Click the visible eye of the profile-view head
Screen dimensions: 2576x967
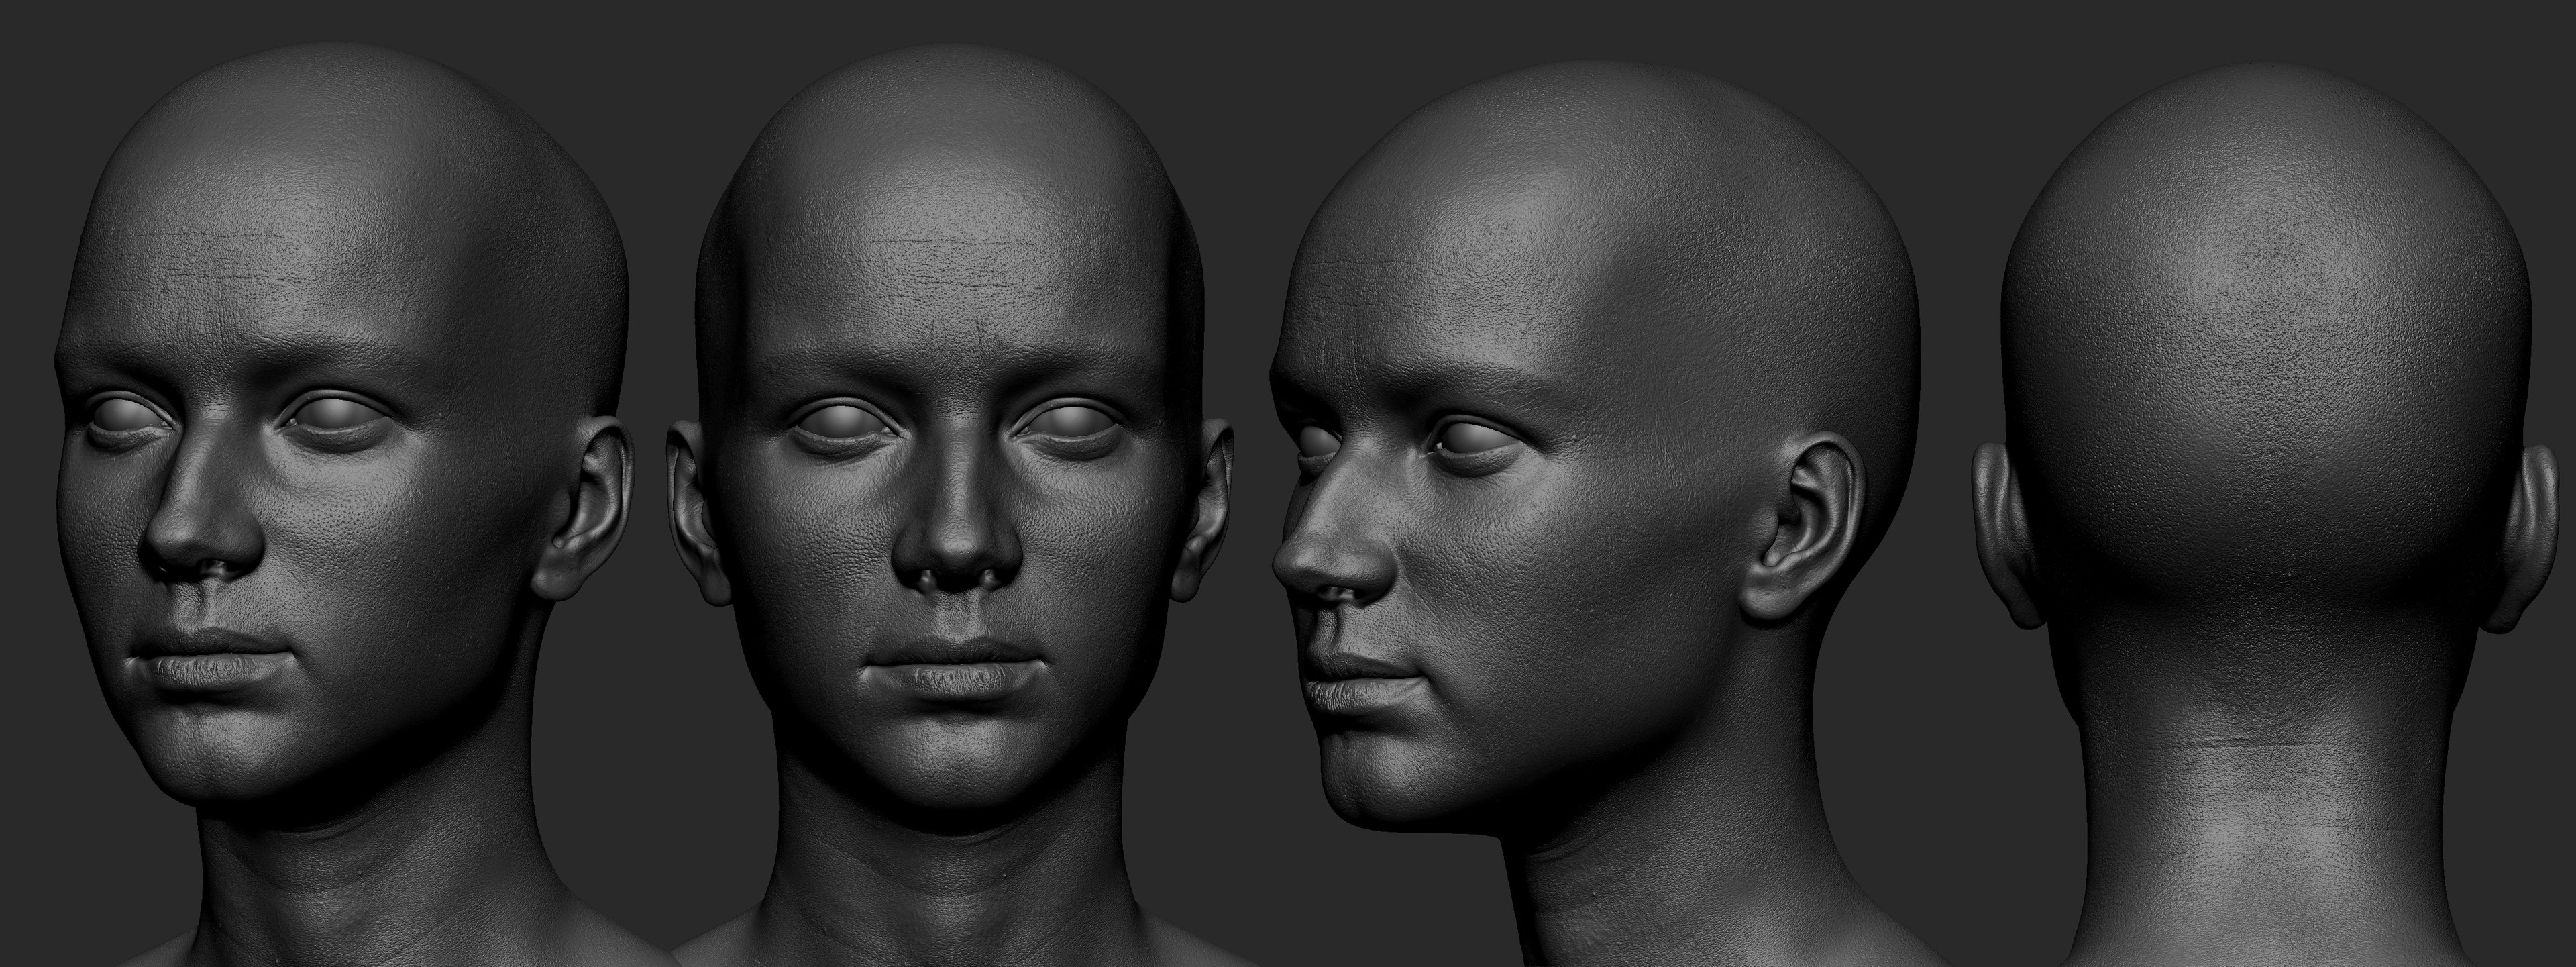pos(1475,439)
